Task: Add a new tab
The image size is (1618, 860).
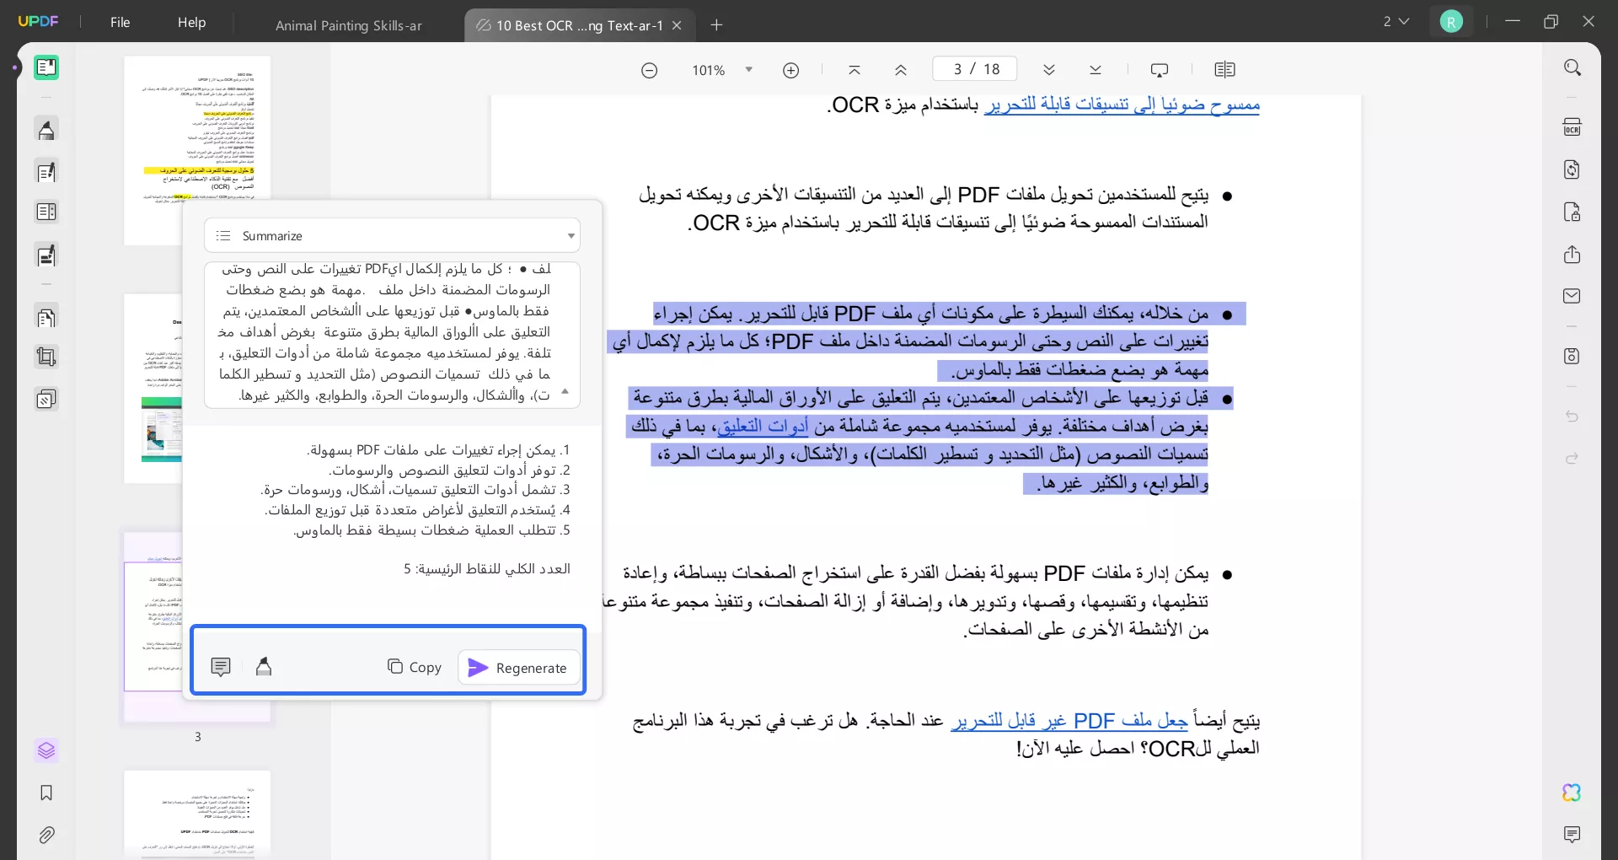Action: coord(716,25)
